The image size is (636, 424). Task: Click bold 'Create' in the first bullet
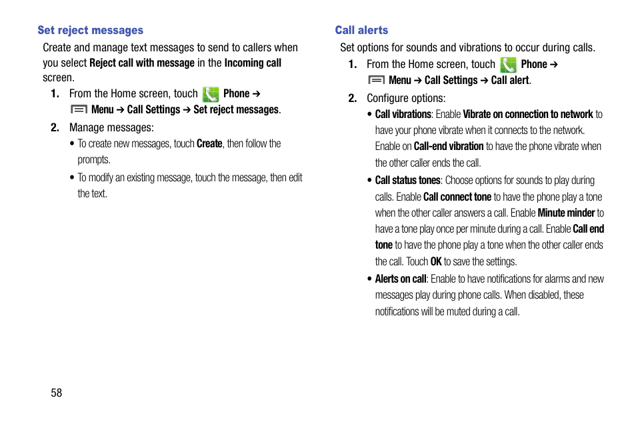(x=209, y=143)
